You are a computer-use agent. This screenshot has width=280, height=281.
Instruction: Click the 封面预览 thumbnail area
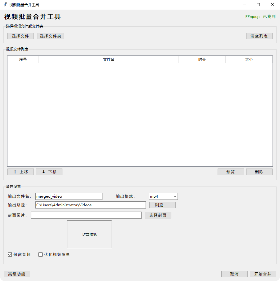tap(89, 234)
